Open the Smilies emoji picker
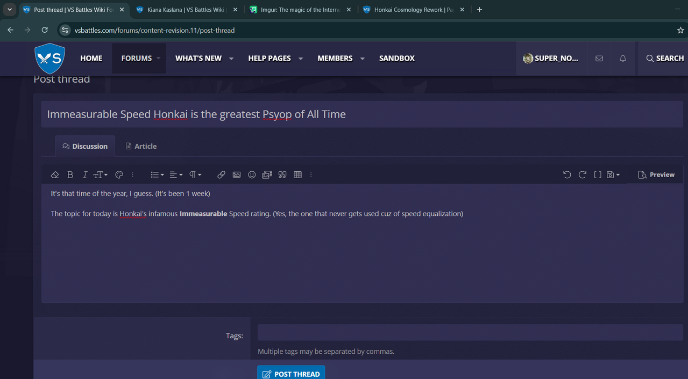The width and height of the screenshot is (688, 379). [252, 175]
